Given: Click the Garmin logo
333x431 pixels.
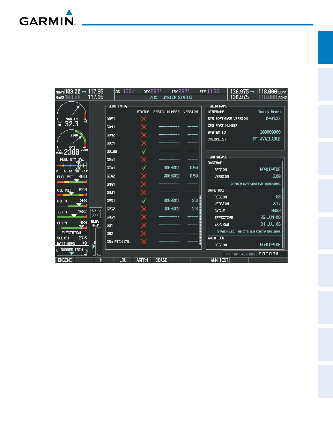Looking at the screenshot, I should 47,18.
